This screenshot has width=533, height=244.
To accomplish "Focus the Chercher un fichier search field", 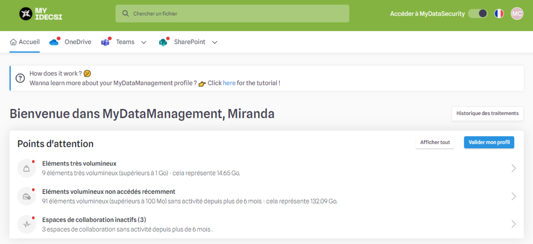I will point(232,13).
